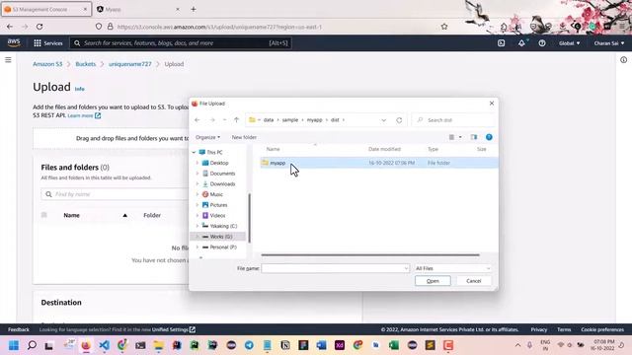Expand address path history dropdown

tap(384, 120)
